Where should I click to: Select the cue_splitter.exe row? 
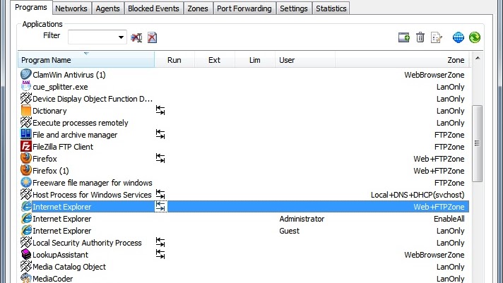(244, 87)
